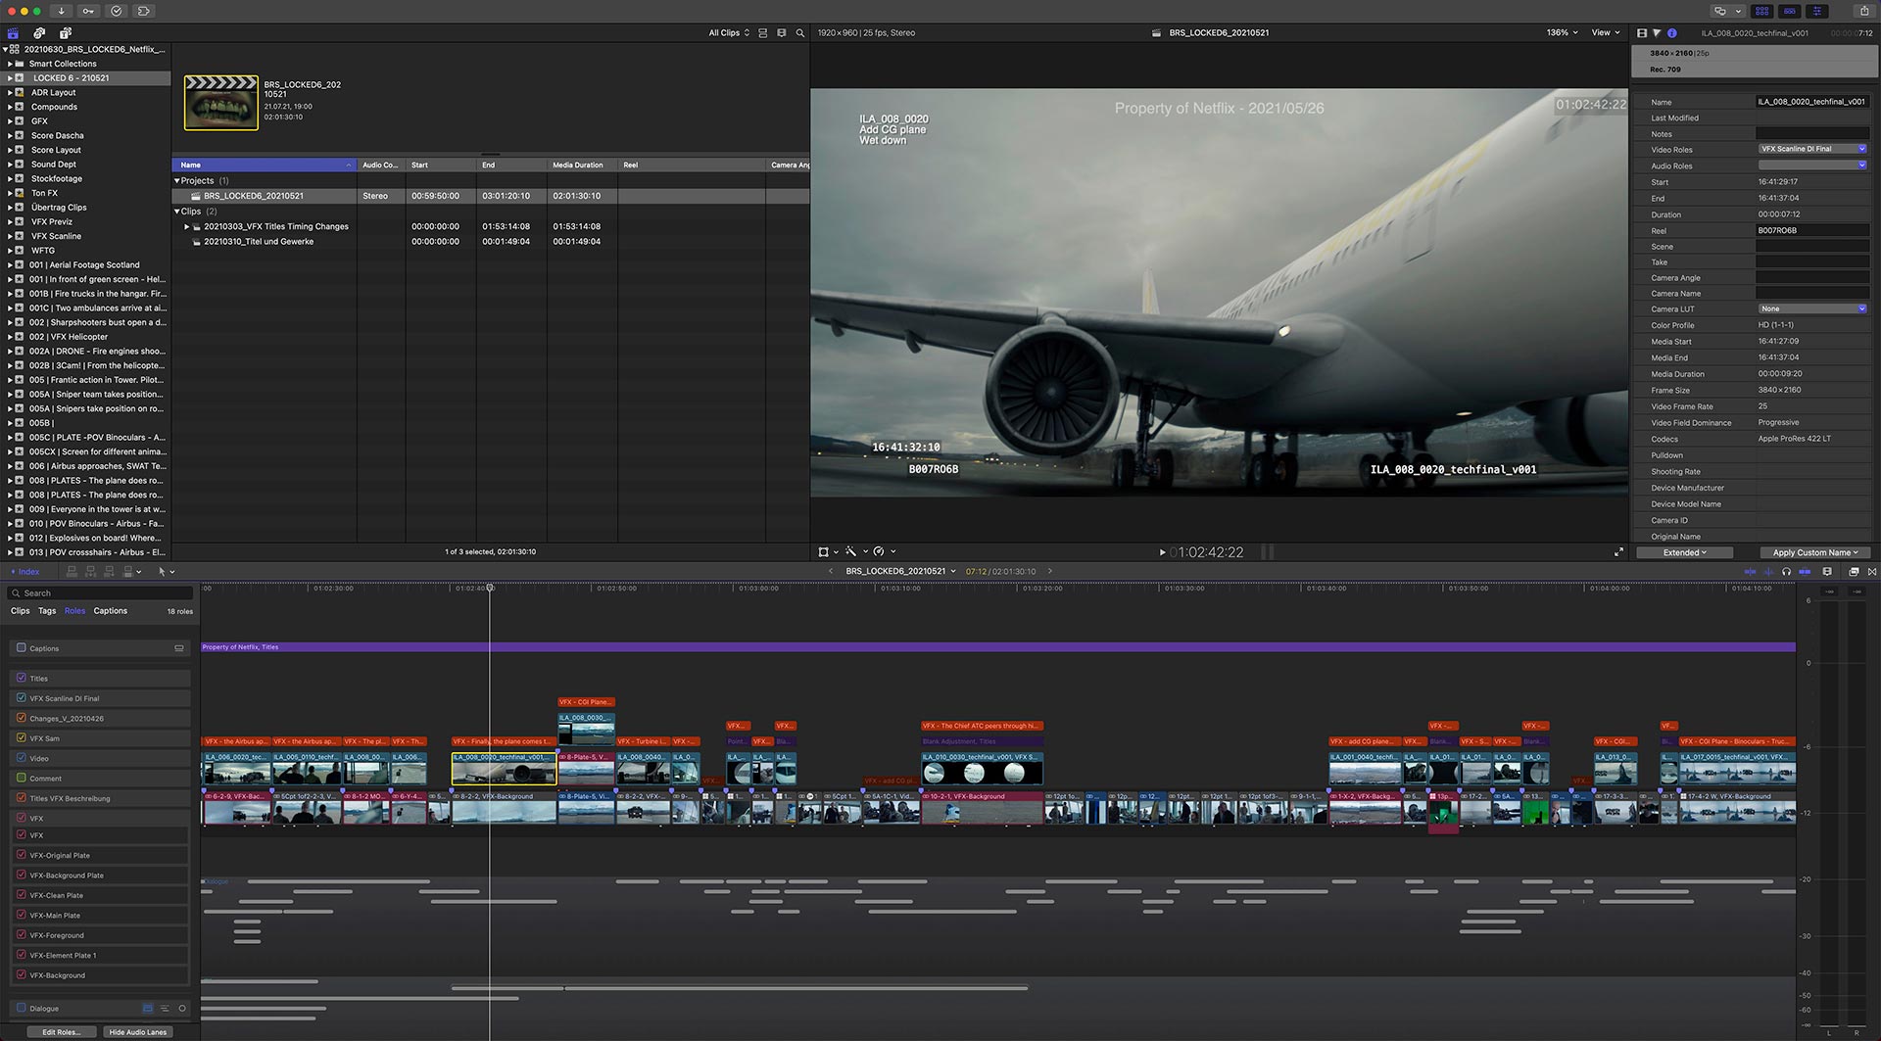Viewport: 1881px width, 1041px height.
Task: Open the Video inspector filmstrip icon
Action: tap(1642, 33)
